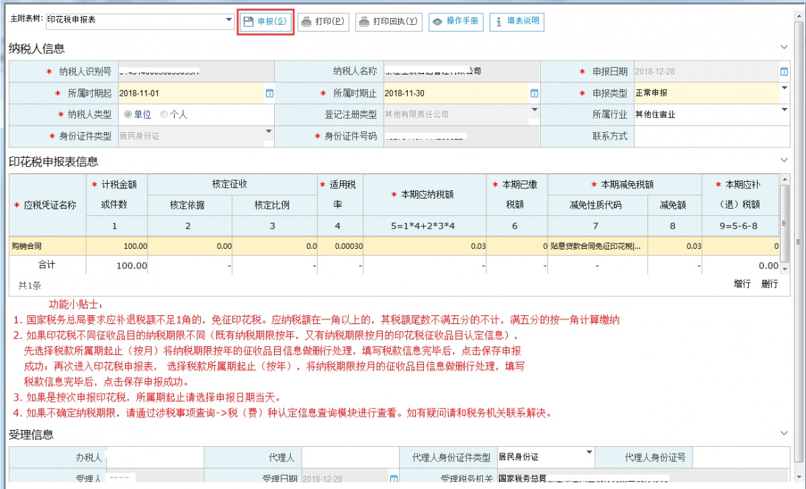Click the 0.00030 tax rate cell
This screenshot has width=806, height=489.
(x=341, y=246)
